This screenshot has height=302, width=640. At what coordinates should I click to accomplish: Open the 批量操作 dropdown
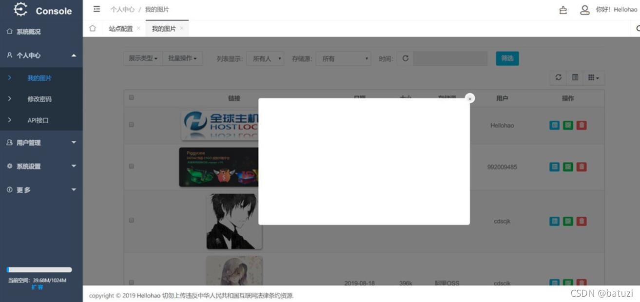pos(182,58)
